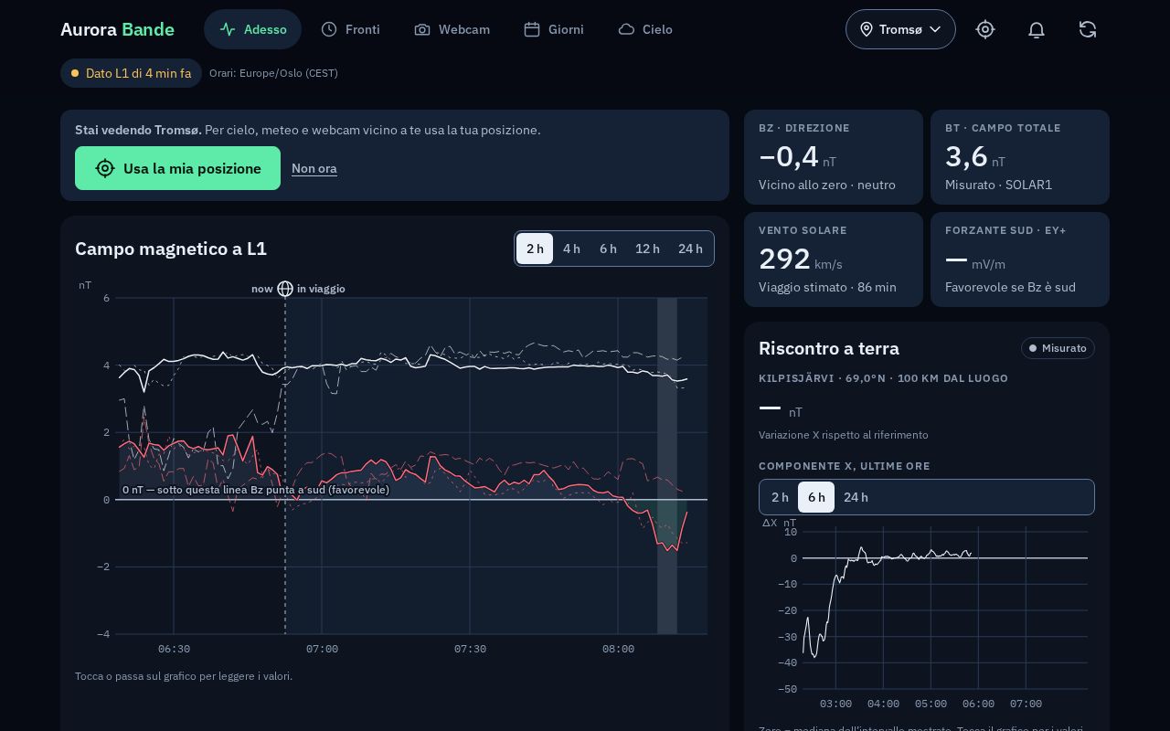Select 2 h range for Componente X chart
Viewport: 1170px width, 731px height.
pyautogui.click(x=780, y=497)
